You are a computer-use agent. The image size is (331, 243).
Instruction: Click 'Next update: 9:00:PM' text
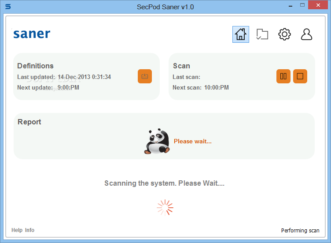pyautogui.click(x=48, y=87)
